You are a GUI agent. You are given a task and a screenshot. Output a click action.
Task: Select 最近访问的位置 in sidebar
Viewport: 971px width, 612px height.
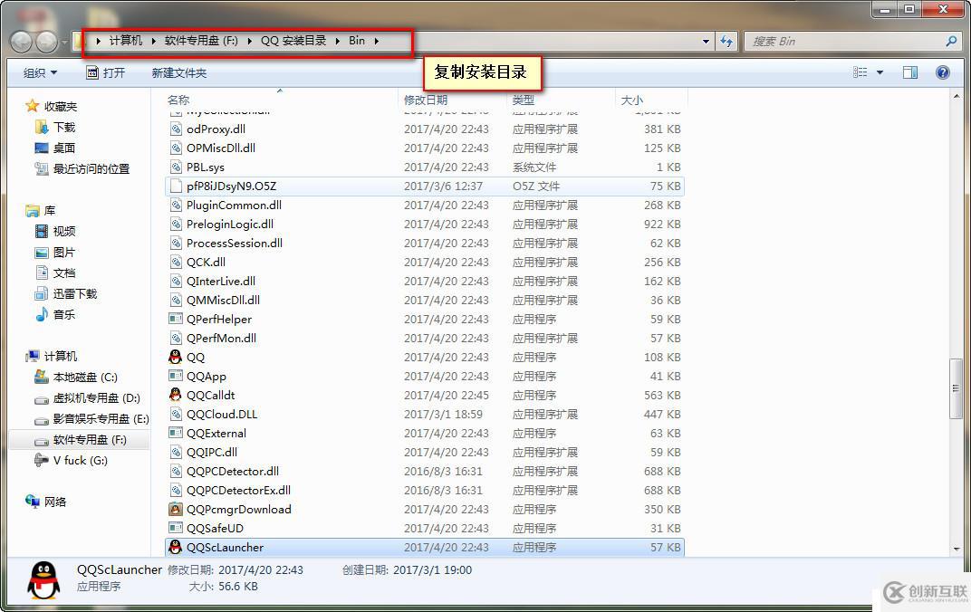pos(91,169)
